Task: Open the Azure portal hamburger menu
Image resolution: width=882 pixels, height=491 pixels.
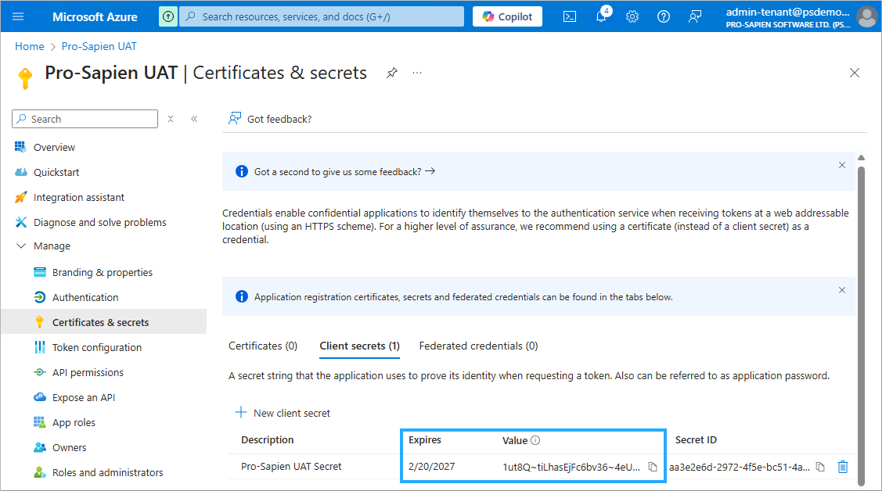Action: 19,16
